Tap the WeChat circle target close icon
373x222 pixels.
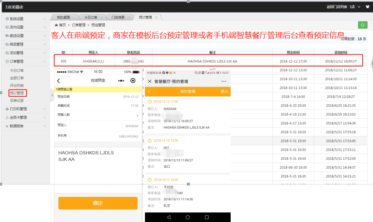coord(133,80)
